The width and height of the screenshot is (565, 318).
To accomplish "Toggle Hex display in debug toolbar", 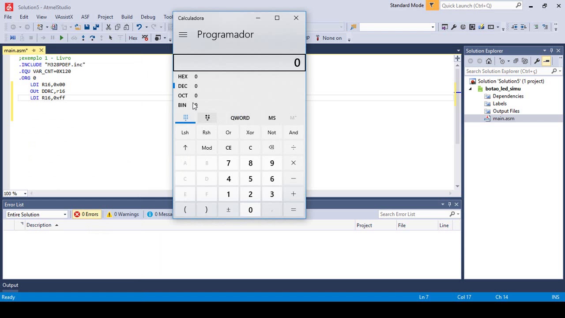I will click(x=133, y=38).
